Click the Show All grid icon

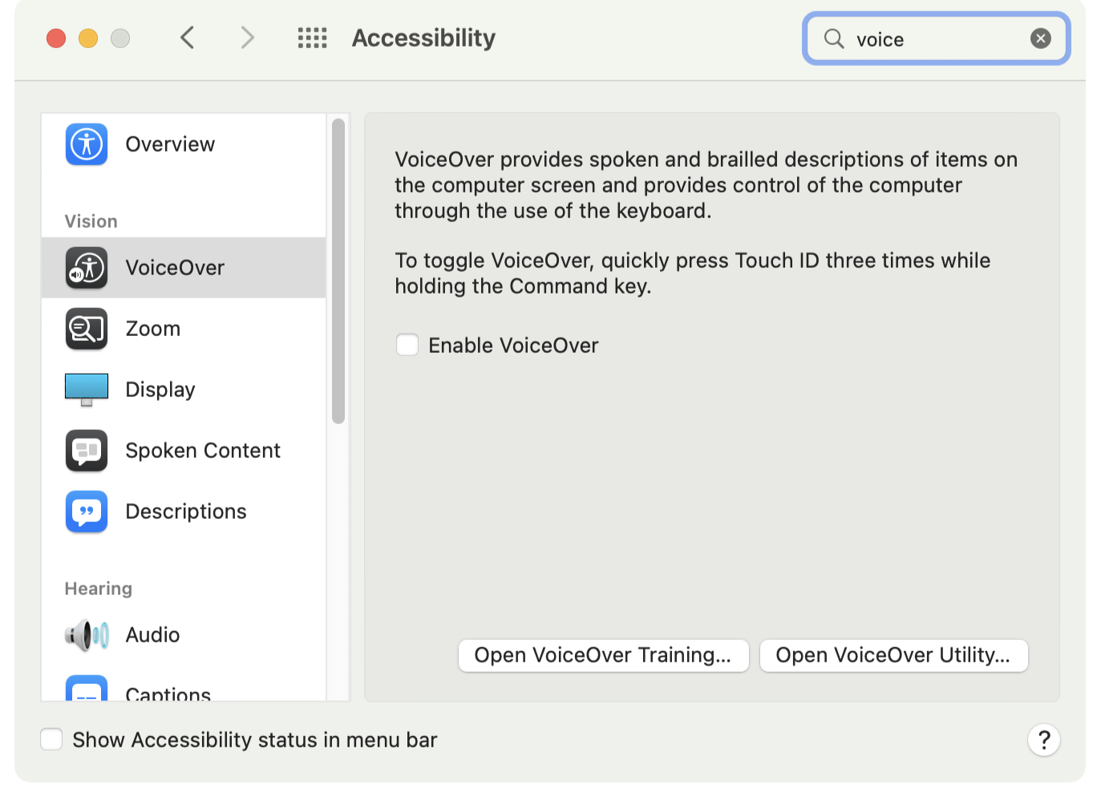312,38
